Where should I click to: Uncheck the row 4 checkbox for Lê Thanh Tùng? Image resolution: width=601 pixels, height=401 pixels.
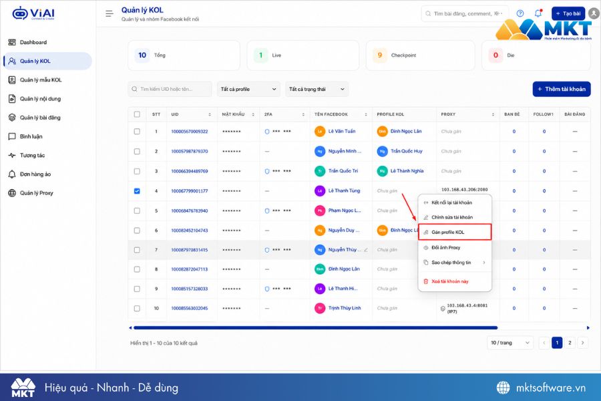click(x=137, y=190)
